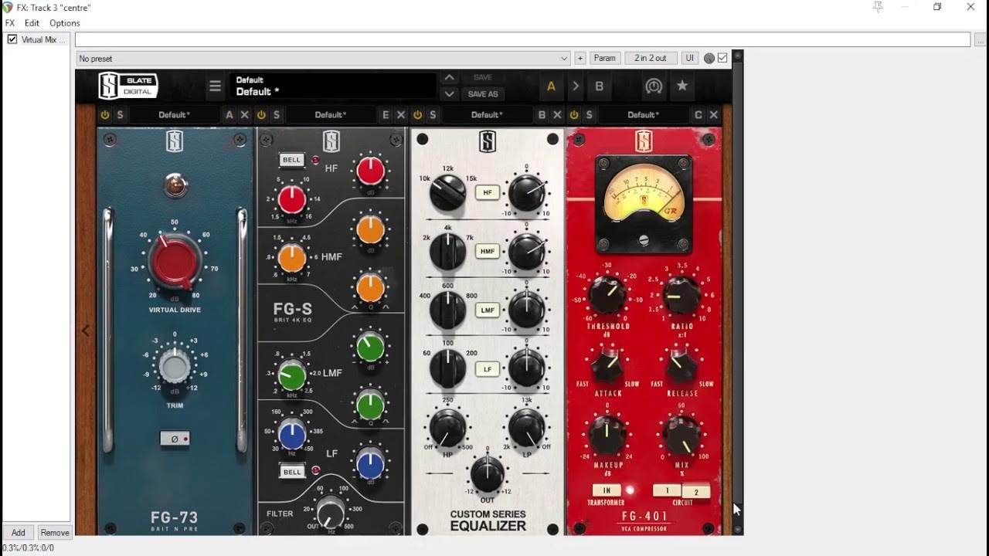
Task: Remove the FG-401 module with X
Action: coord(714,115)
